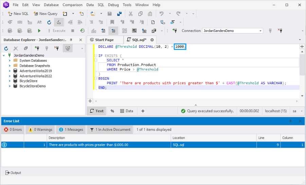
Task: Click the New Query button
Action: click(46, 14)
